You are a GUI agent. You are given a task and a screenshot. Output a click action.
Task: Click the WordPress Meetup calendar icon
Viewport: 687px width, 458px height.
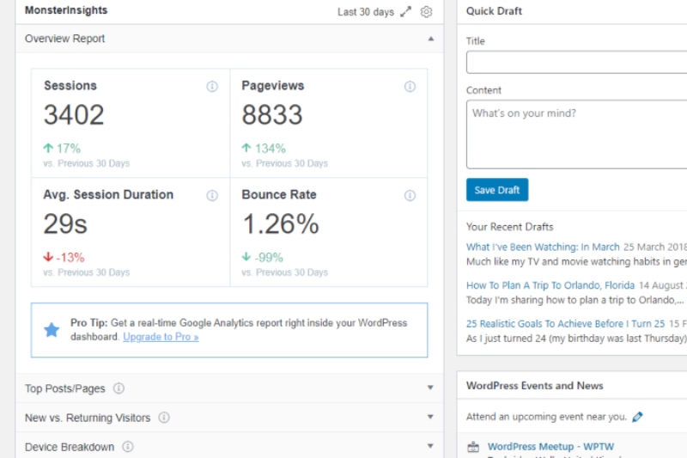click(473, 447)
